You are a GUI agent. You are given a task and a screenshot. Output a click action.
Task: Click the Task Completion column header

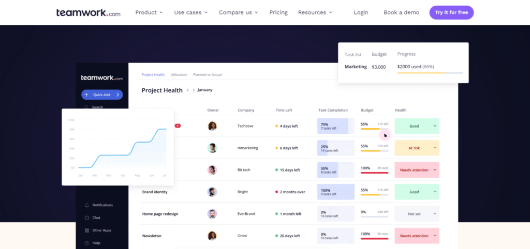(x=333, y=110)
